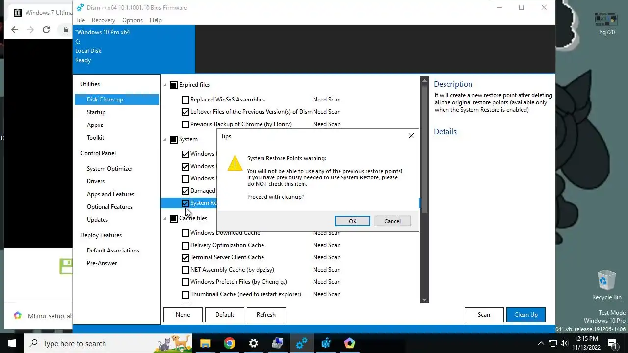Open Settings gear on taskbar
Viewport: 628px width, 353px height.
(x=253, y=343)
